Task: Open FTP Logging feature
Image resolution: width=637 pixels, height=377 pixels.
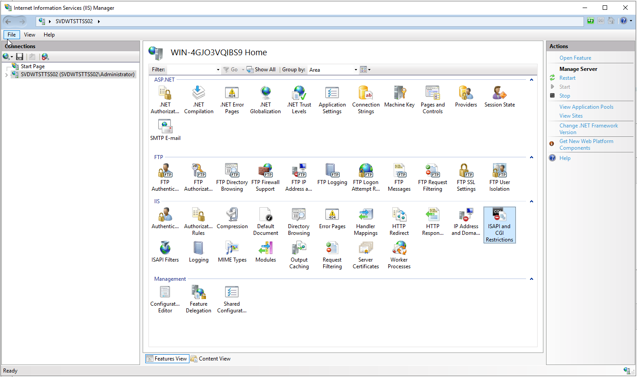Action: [332, 175]
